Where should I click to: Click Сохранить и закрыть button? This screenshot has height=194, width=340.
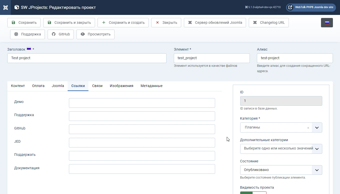[69, 23]
